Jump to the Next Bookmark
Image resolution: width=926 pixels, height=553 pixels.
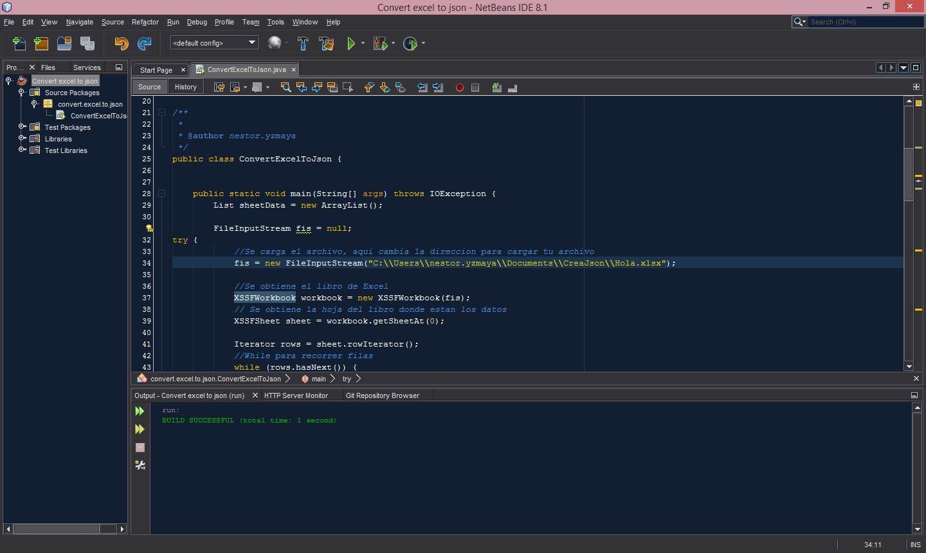tap(385, 87)
